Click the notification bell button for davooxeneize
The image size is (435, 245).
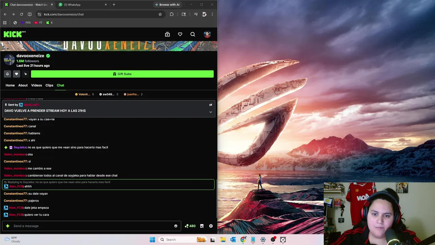click(x=7, y=74)
